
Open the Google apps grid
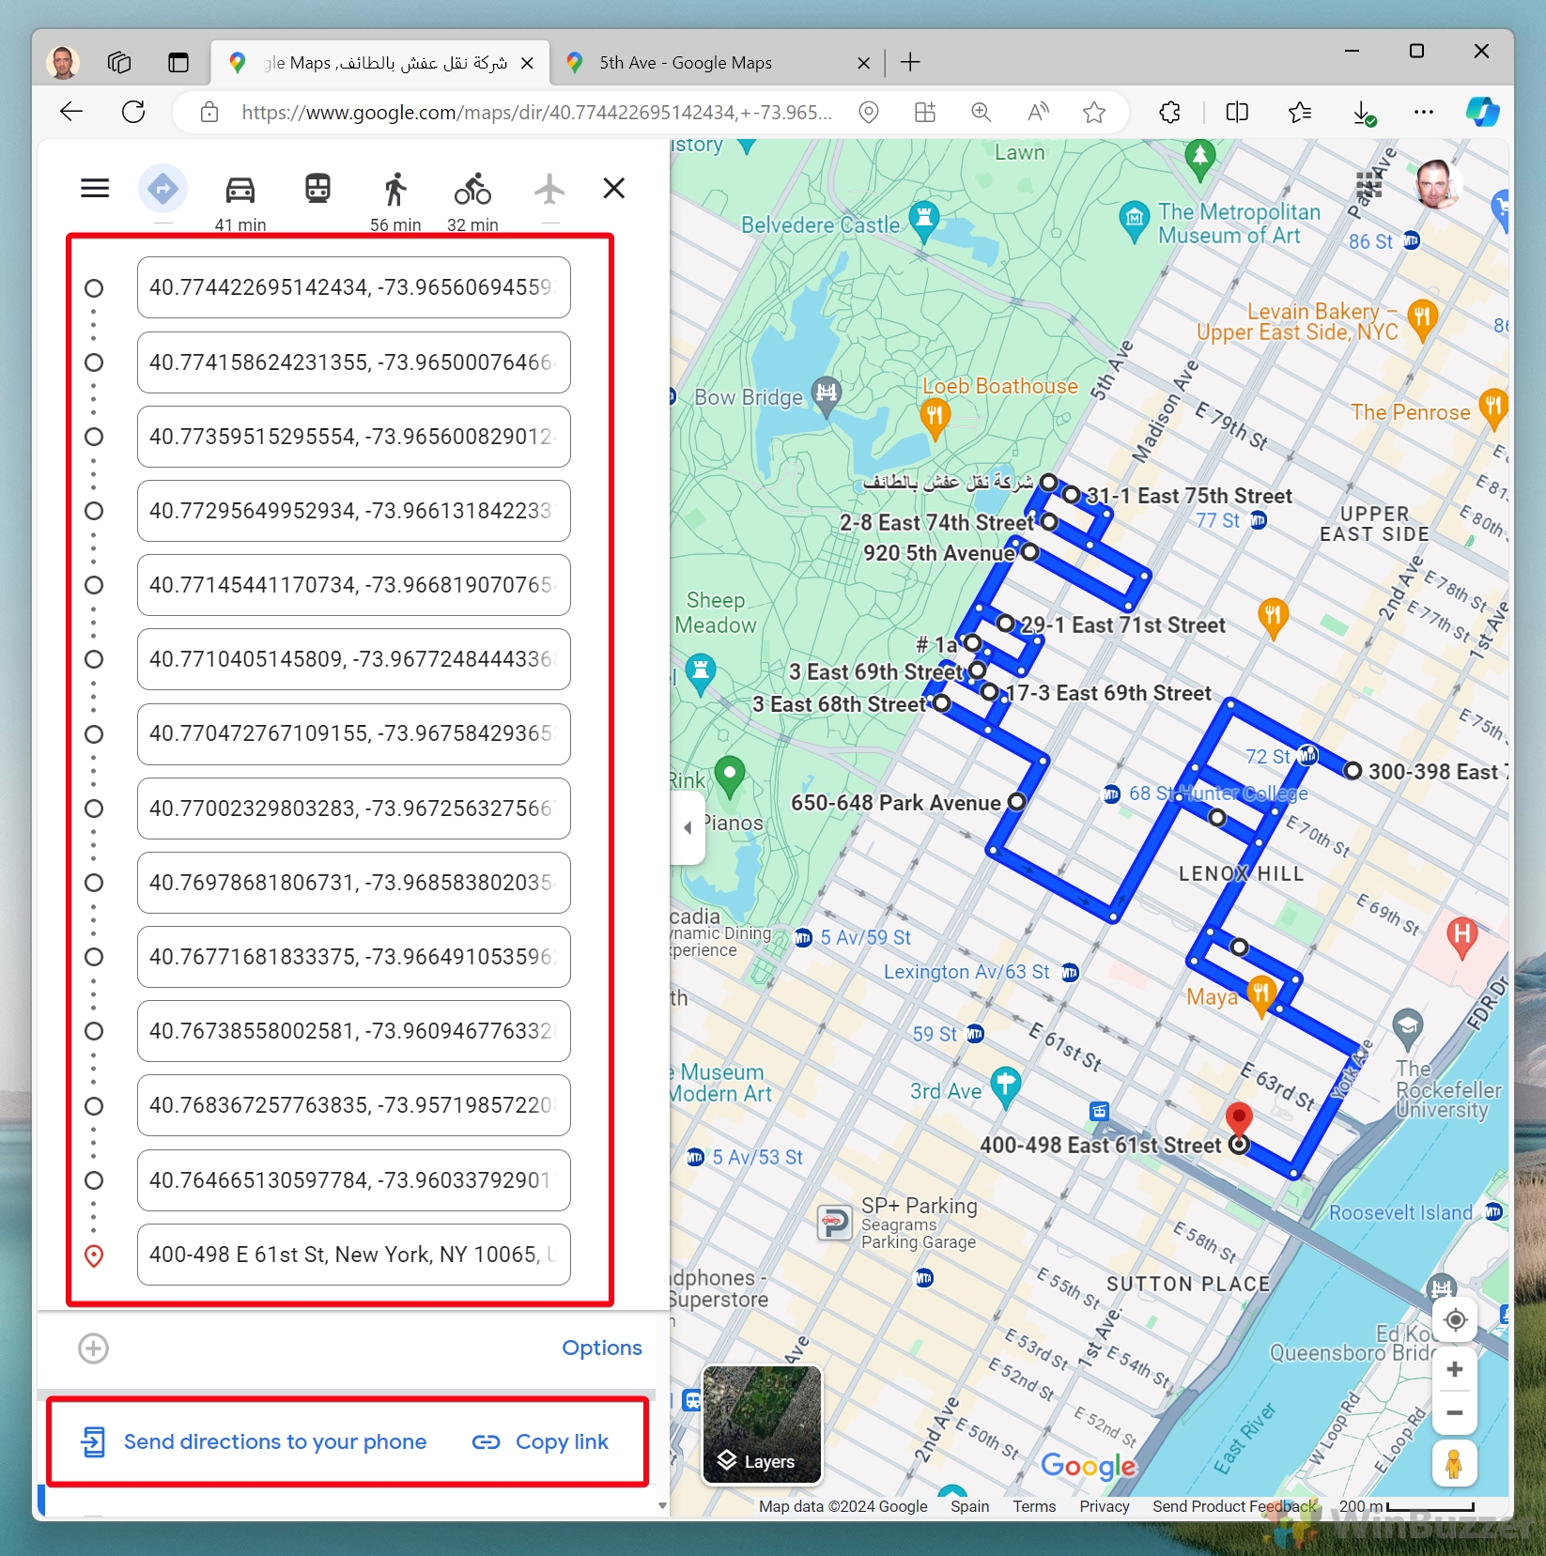(x=1368, y=185)
